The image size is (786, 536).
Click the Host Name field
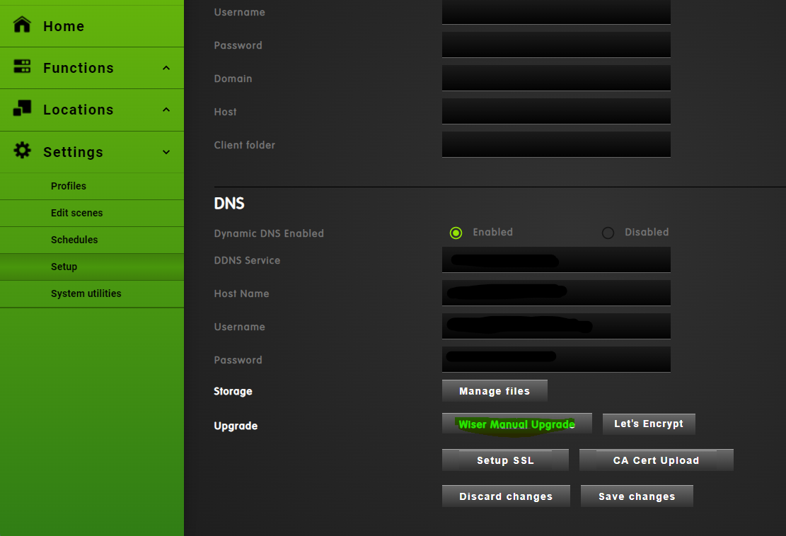coord(556,293)
